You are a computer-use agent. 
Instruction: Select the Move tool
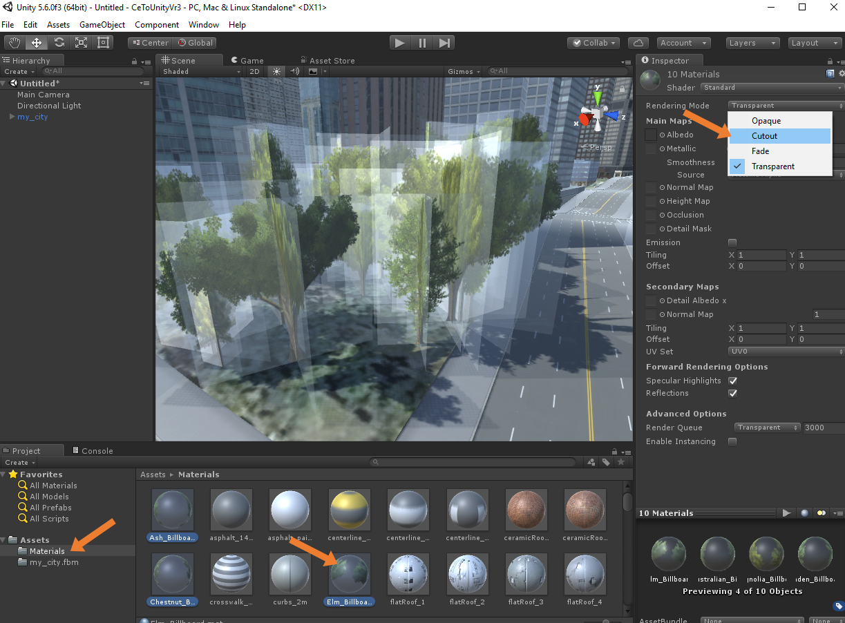[x=37, y=43]
